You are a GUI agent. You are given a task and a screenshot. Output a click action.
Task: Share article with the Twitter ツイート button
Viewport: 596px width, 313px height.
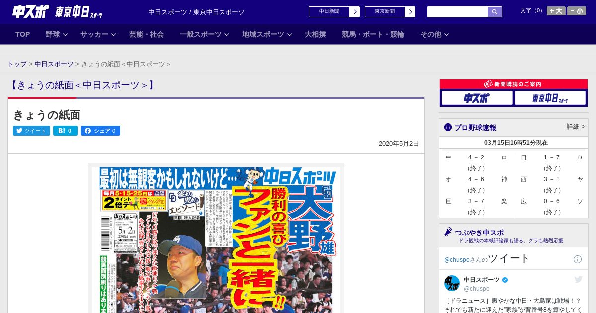coord(31,131)
